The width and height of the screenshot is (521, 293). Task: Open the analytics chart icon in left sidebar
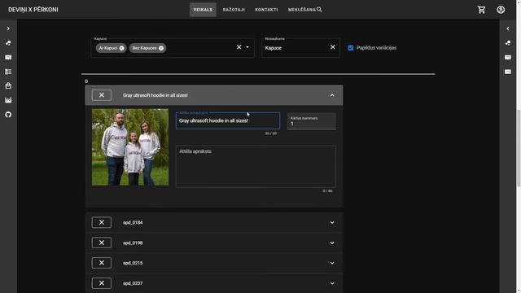[8, 100]
